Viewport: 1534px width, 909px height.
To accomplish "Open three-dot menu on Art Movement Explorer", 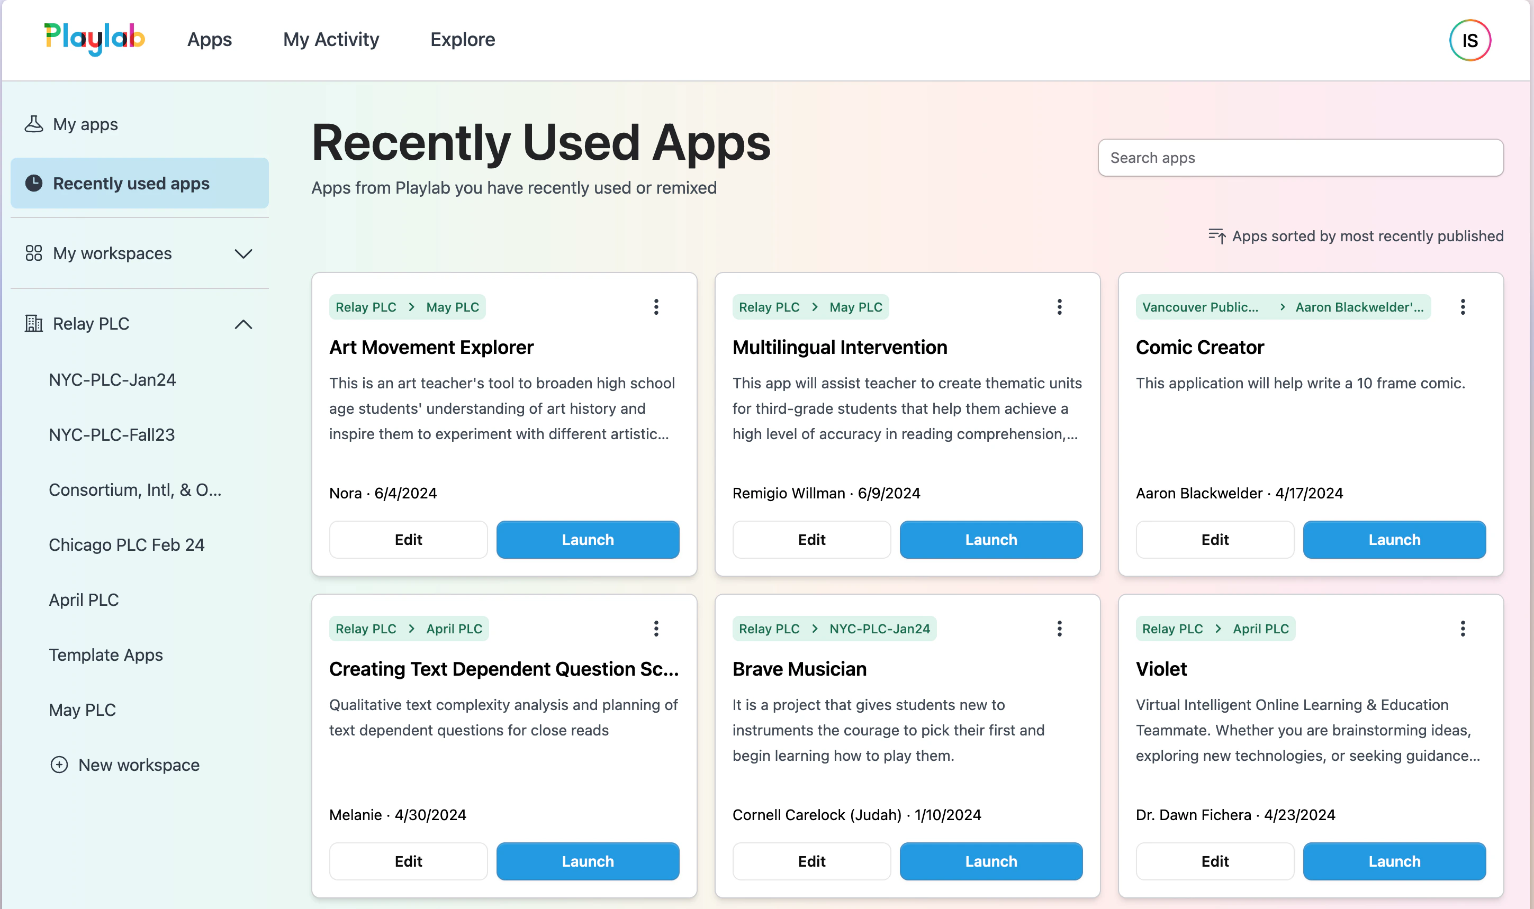I will [655, 307].
